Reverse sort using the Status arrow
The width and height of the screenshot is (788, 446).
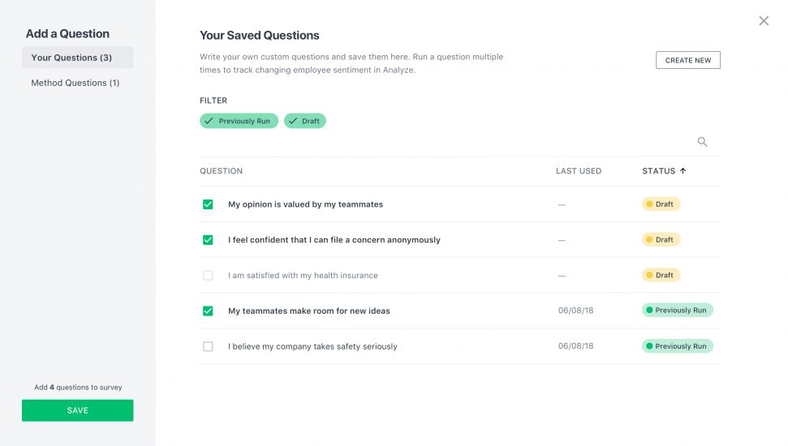[683, 171]
